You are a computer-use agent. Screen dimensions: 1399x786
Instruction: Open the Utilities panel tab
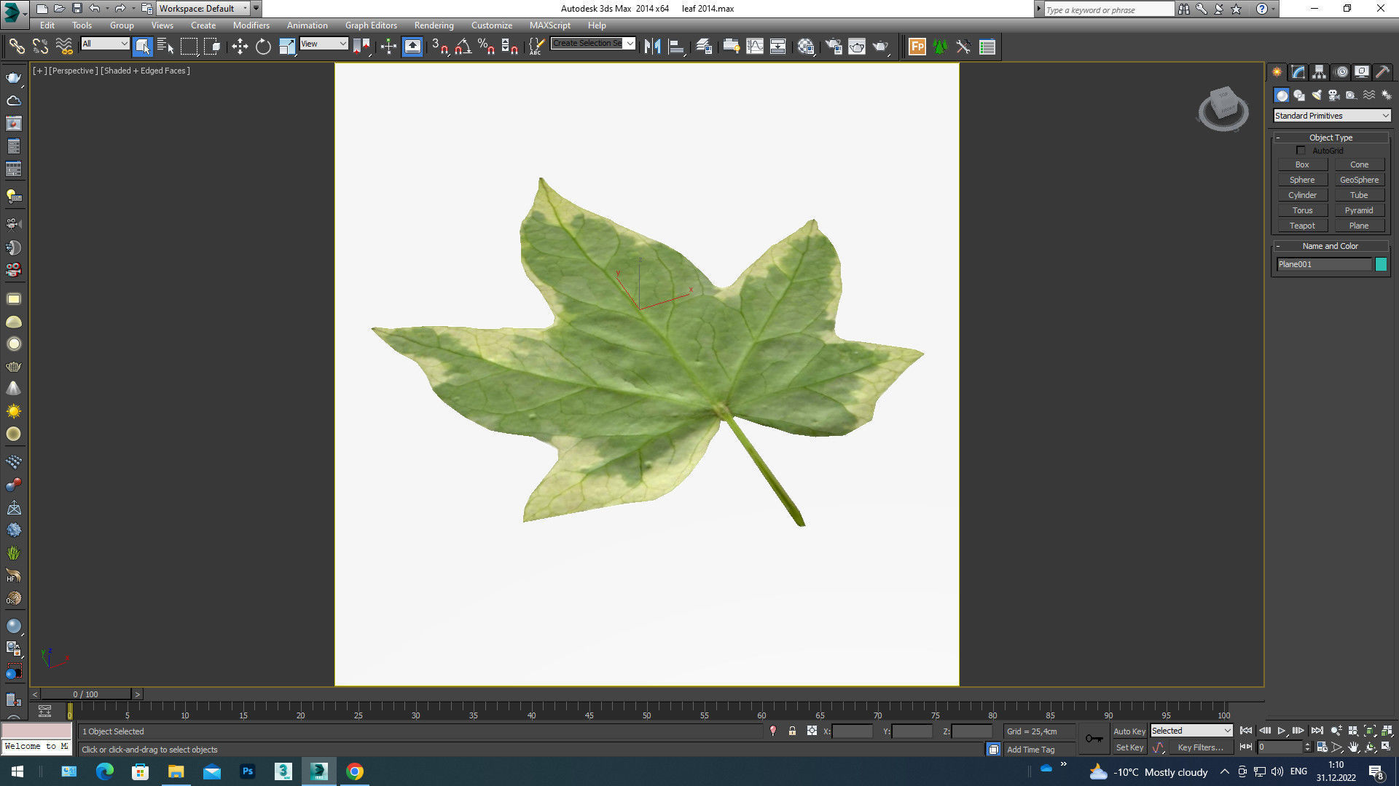(x=1382, y=72)
